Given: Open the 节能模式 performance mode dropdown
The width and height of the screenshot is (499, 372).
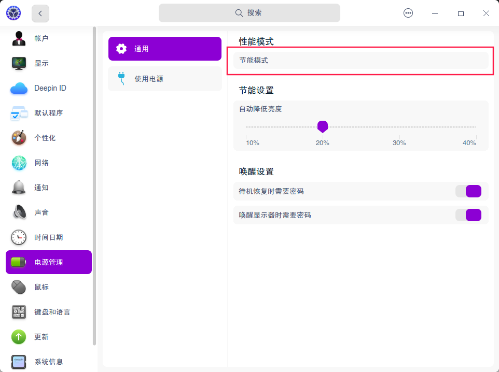Looking at the screenshot, I should click(362, 61).
